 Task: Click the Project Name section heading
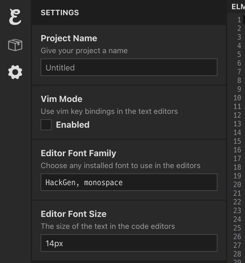point(69,38)
